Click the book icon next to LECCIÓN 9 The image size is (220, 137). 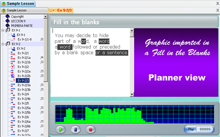8,21
